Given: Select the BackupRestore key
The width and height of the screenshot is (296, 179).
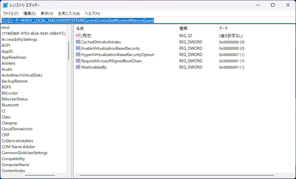Looking at the screenshot, I should pos(15,81).
